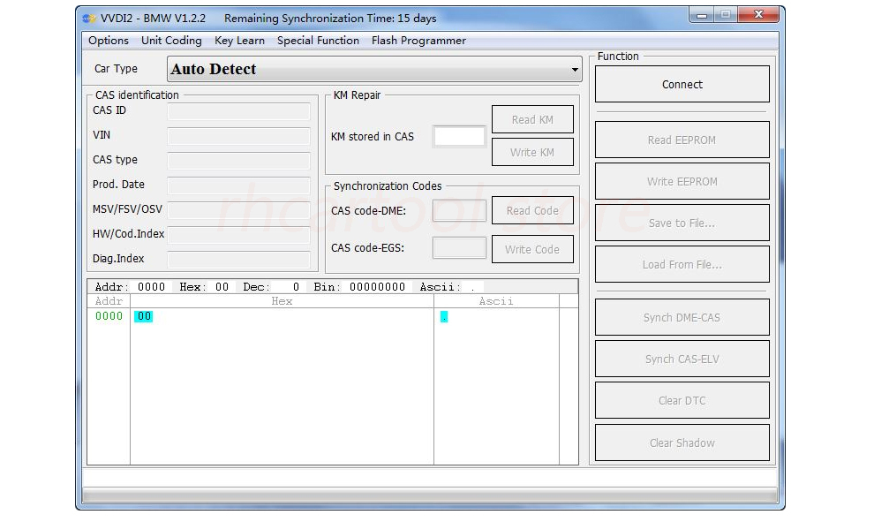Click the VVDI2 app icon in title bar

pos(88,19)
